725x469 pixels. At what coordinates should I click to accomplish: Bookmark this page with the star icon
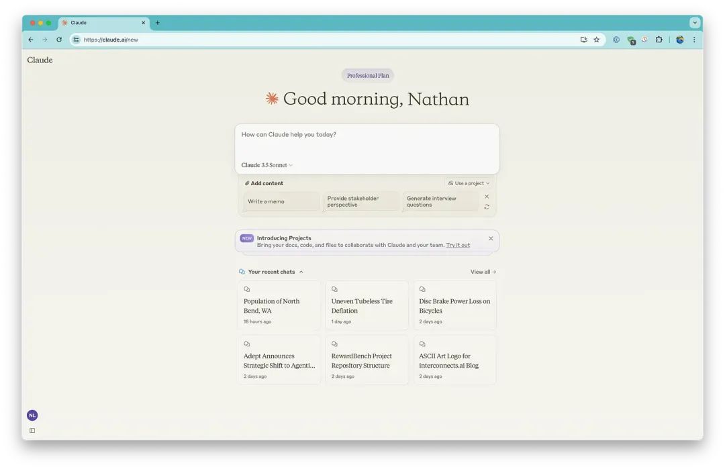pos(596,40)
